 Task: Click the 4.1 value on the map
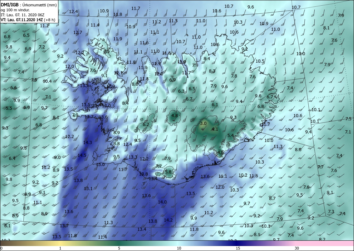pyautogui.click(x=215, y=129)
